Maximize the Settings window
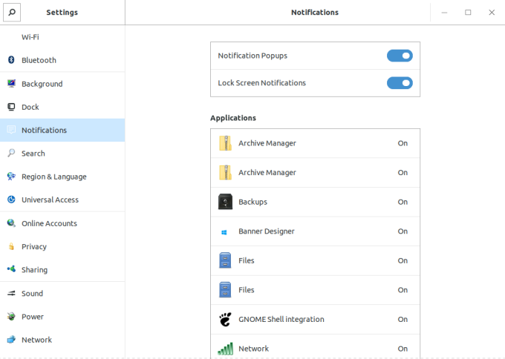Screen dimensions: 505x359 [468, 13]
